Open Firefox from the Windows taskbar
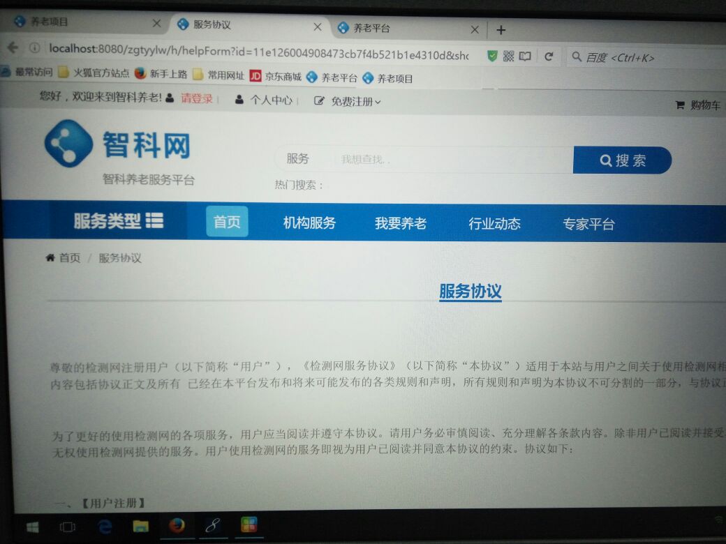Viewport: 726px width, 544px height. 177,525
